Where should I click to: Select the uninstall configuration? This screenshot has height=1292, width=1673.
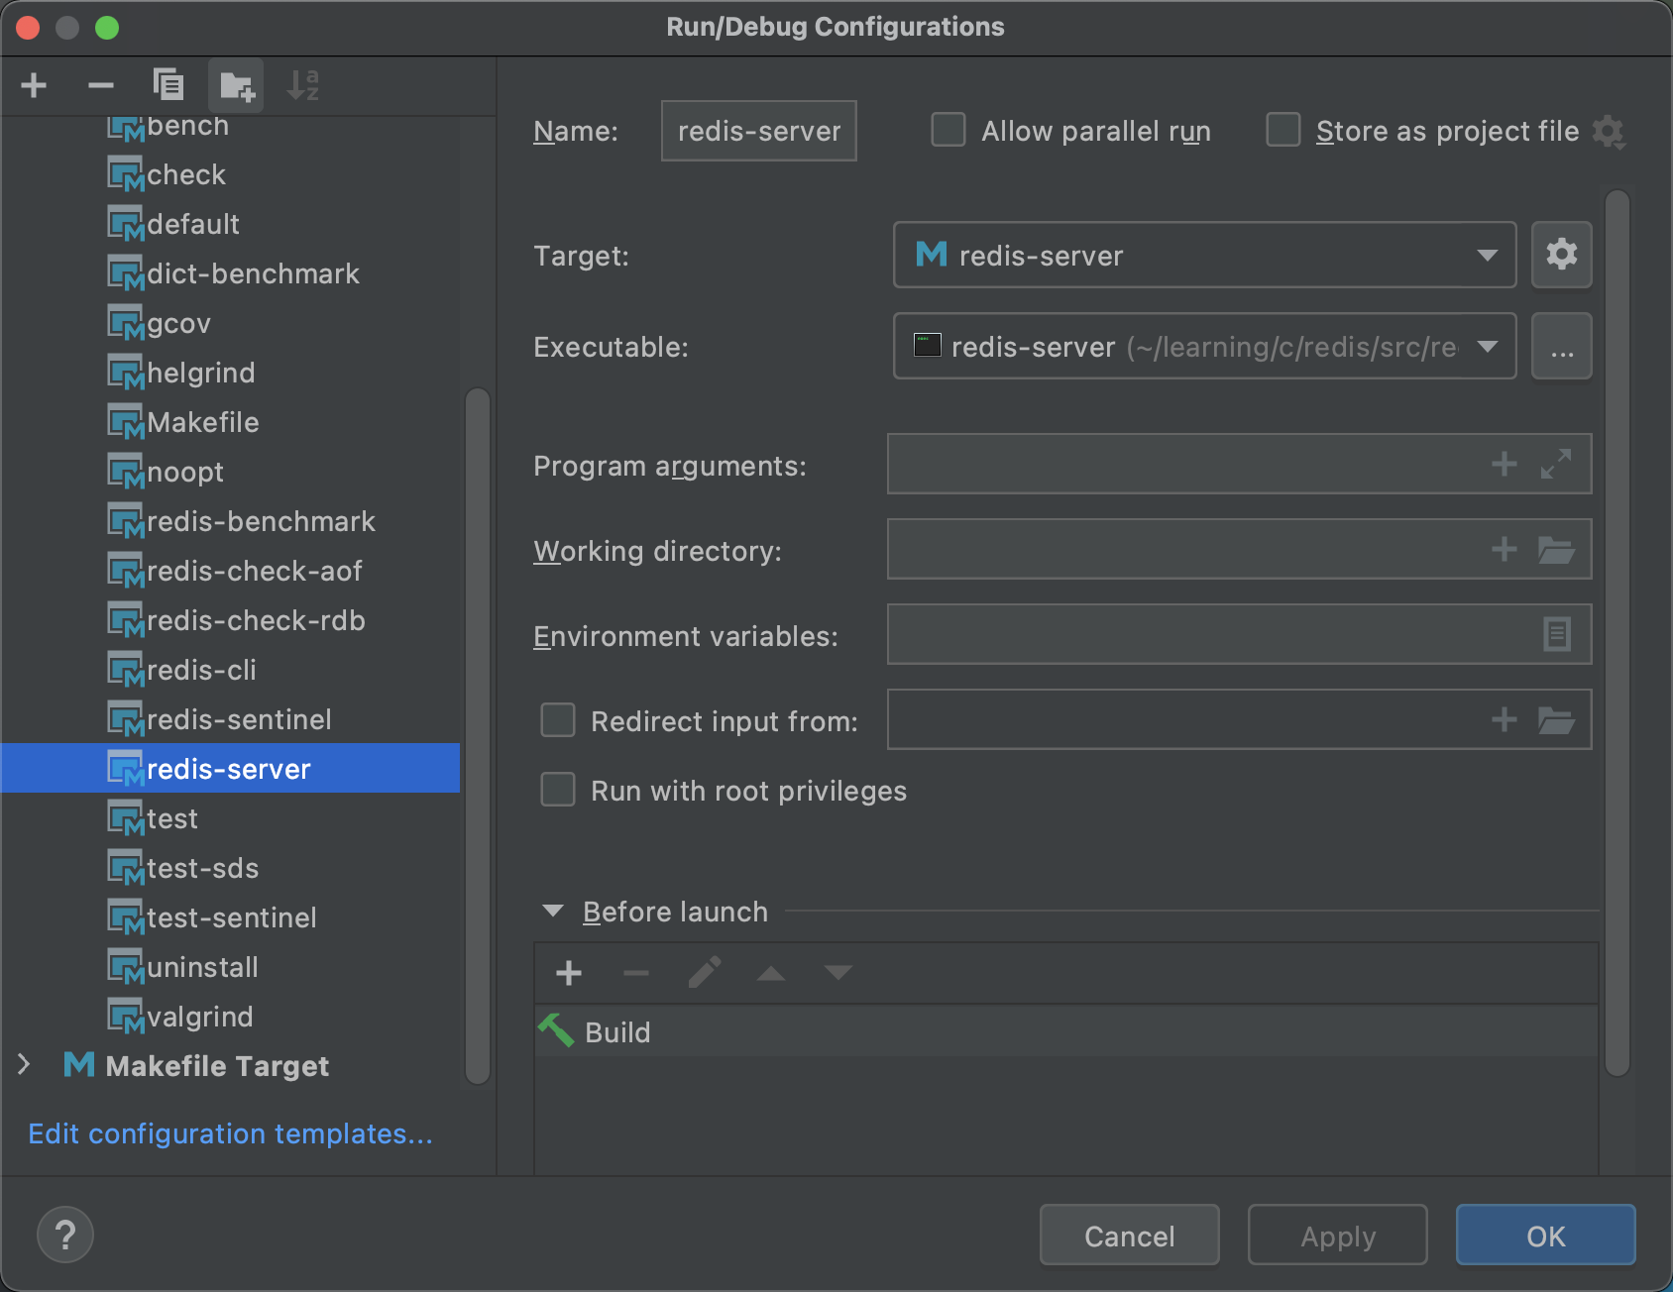231,967
